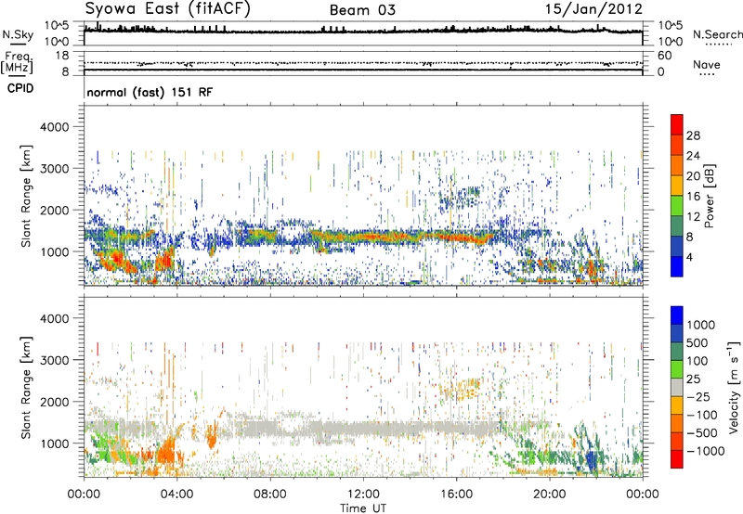Viewport: 743px width, 514px height.
Task: Click the 'Time UT' axis label
Action: tap(363, 508)
